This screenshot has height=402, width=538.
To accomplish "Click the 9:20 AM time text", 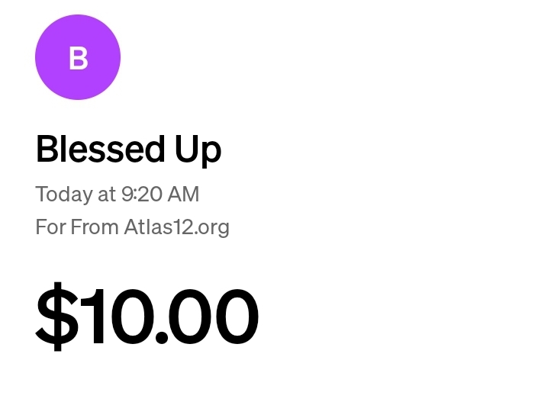I will (x=159, y=195).
